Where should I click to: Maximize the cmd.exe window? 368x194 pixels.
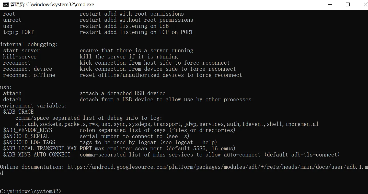tap(347, 5)
